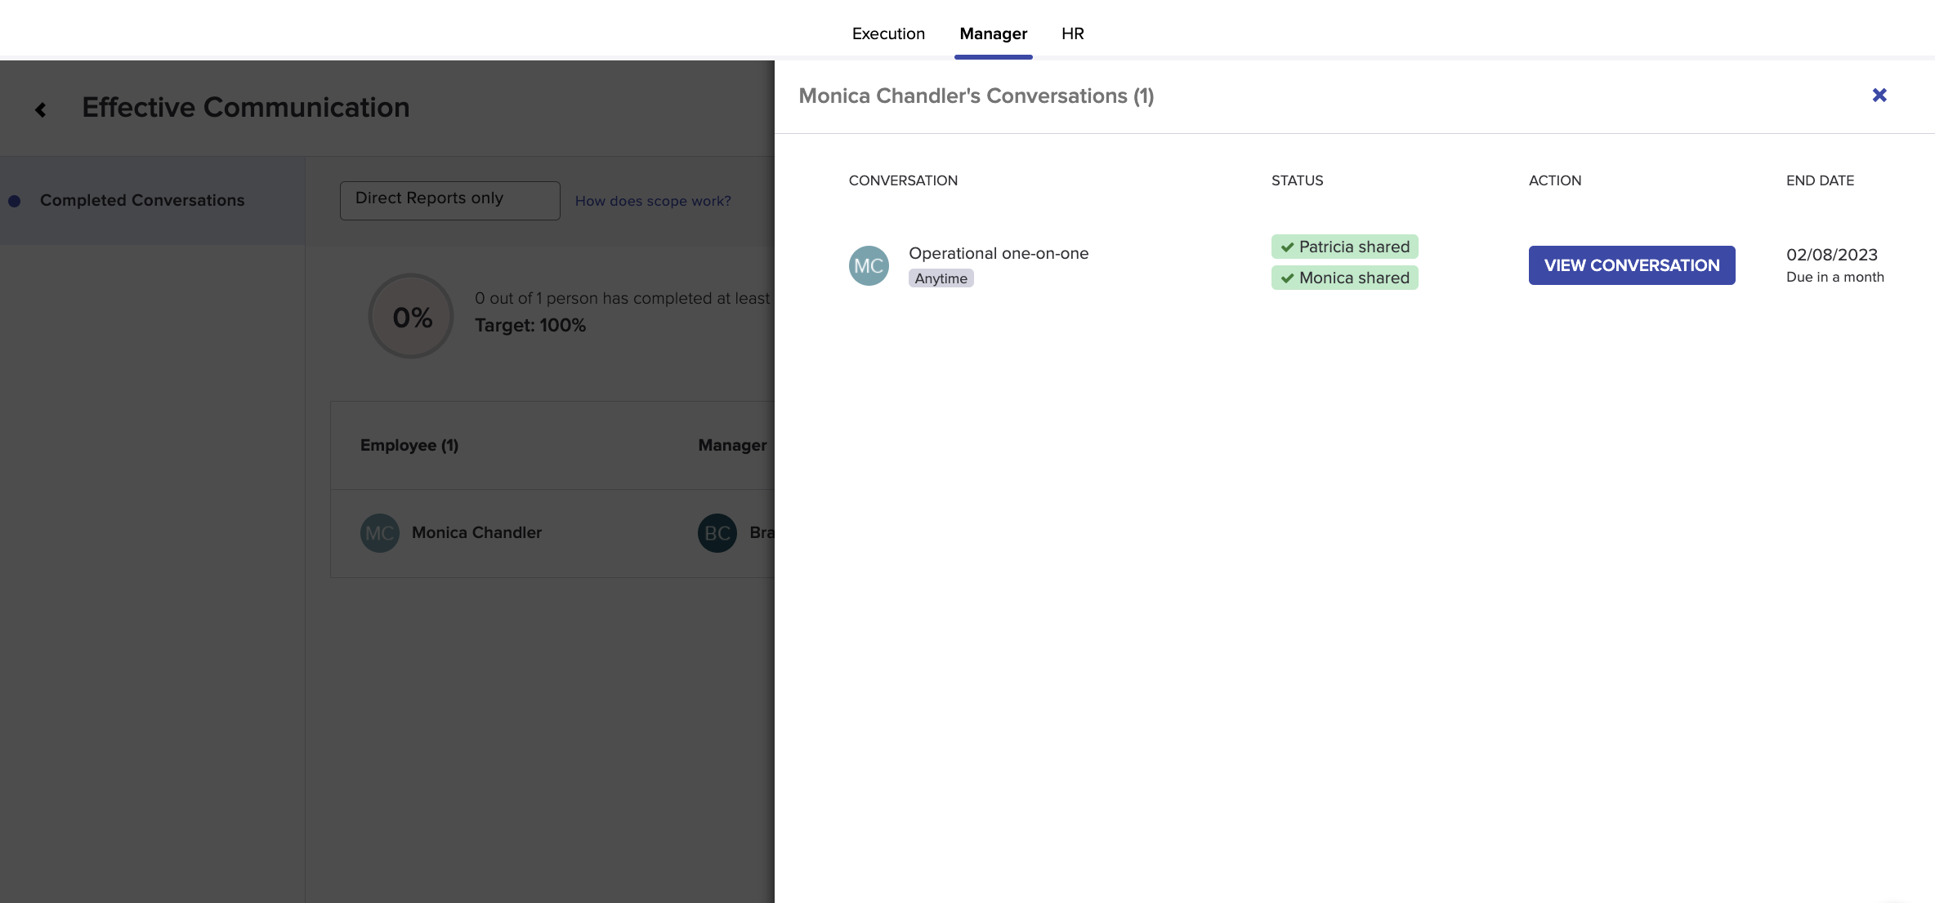Screen dimensions: 1935x903
Task: Switch to the Execution tab
Action: [888, 33]
